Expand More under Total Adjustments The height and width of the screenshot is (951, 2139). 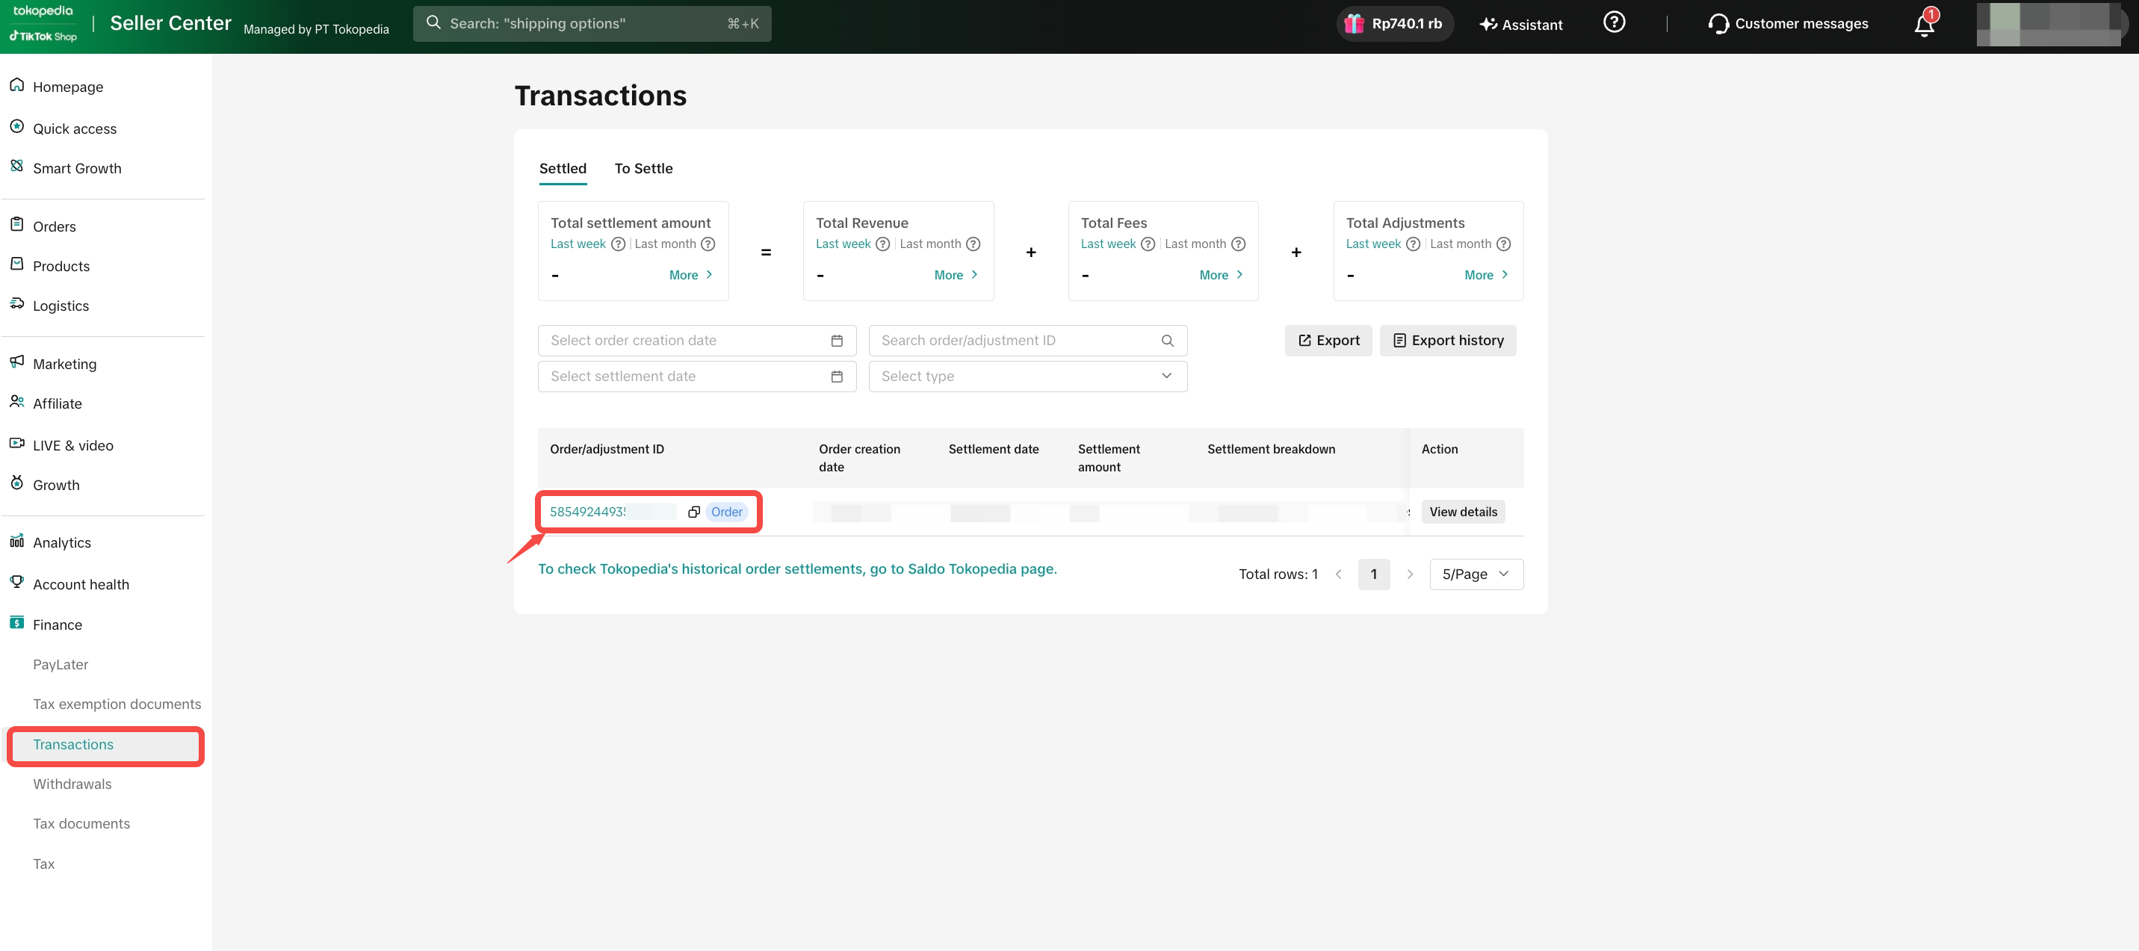pyautogui.click(x=1485, y=275)
